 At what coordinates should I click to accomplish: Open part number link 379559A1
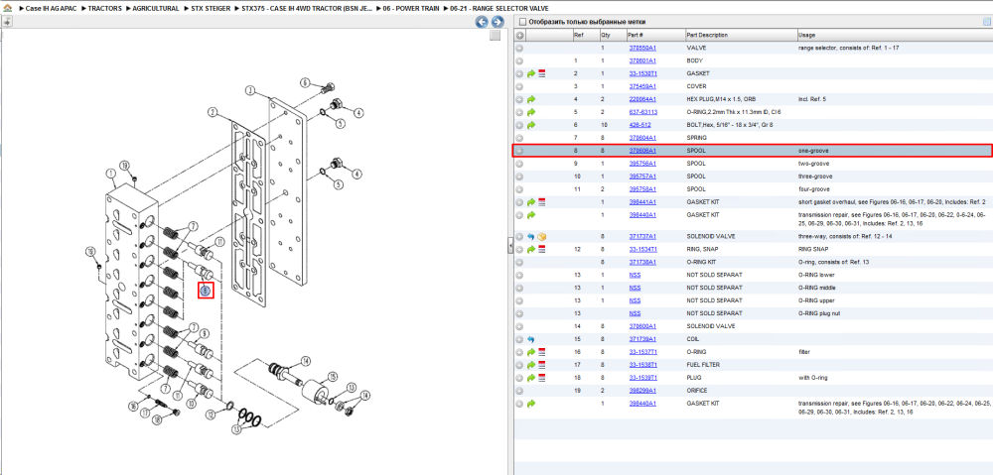pos(642,48)
